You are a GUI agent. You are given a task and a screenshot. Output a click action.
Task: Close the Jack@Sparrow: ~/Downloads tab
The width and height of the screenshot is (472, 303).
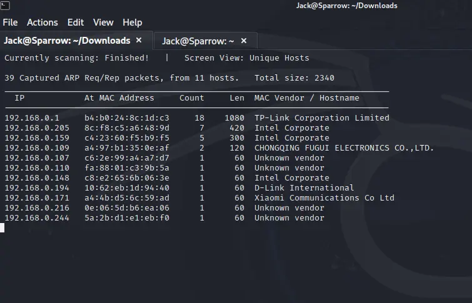pyautogui.click(x=139, y=40)
